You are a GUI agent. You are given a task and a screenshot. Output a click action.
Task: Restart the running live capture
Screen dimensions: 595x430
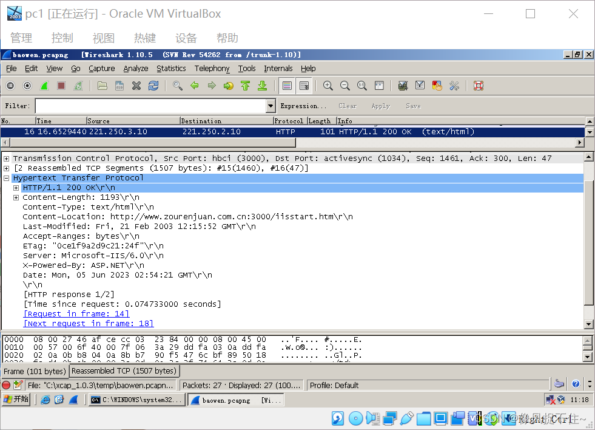click(x=78, y=86)
